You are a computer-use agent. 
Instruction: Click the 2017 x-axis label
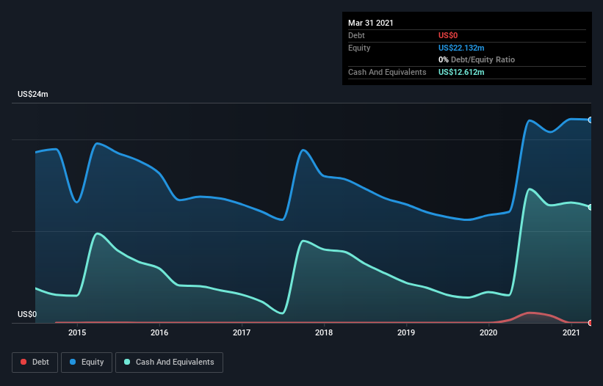coord(242,332)
